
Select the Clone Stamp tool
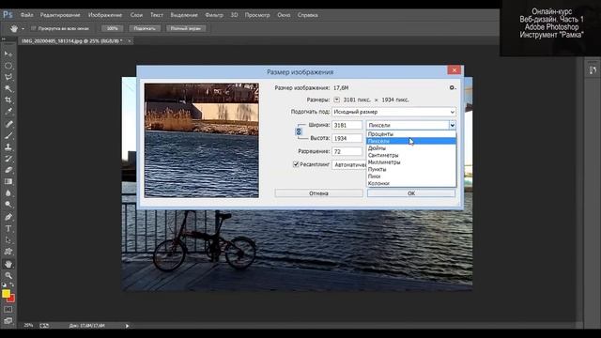[x=8, y=146]
